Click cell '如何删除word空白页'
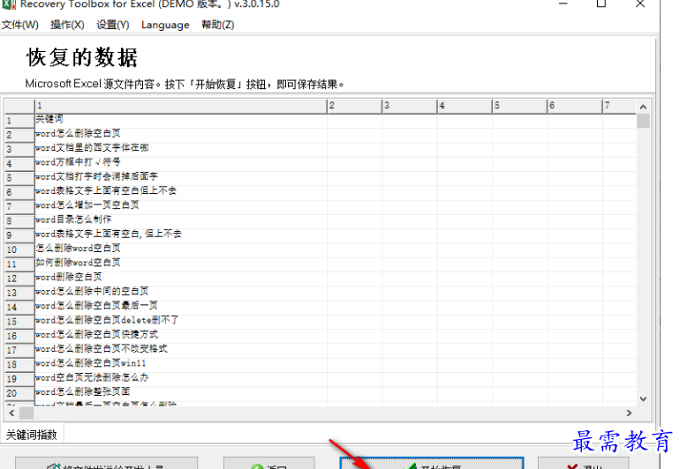Screen dimensions: 680x469 pos(180,263)
